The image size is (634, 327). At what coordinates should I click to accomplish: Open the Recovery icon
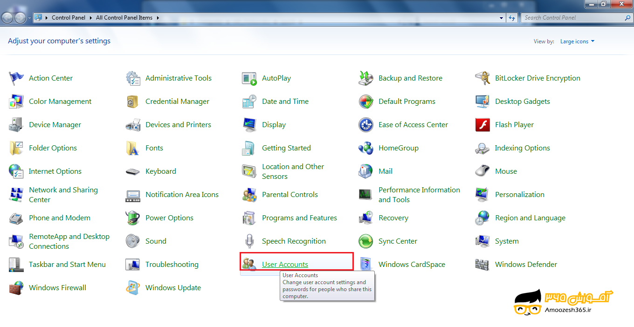point(366,218)
